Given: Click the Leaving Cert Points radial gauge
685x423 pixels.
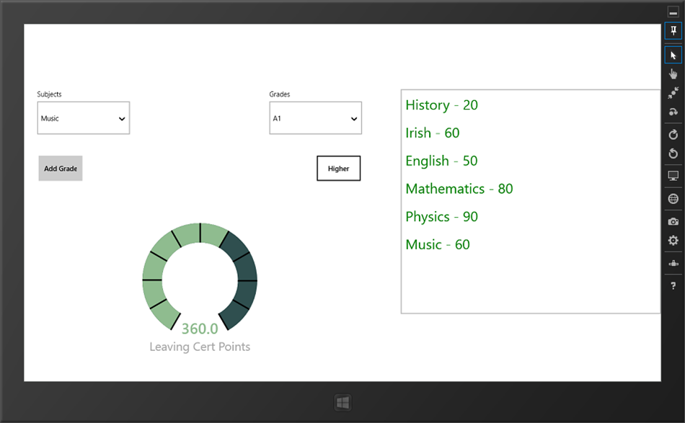Looking at the screenshot, I should (200, 277).
